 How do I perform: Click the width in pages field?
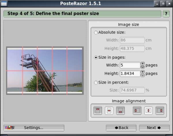pos(130,65)
